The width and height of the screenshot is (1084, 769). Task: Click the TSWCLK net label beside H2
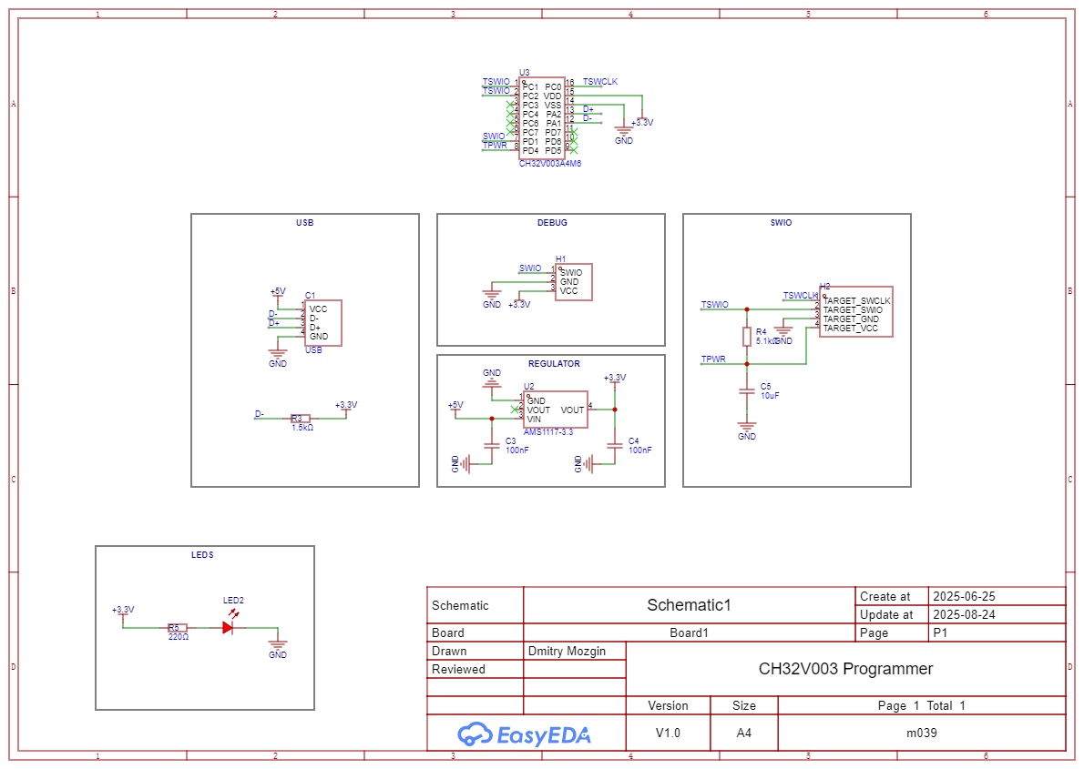click(x=801, y=295)
